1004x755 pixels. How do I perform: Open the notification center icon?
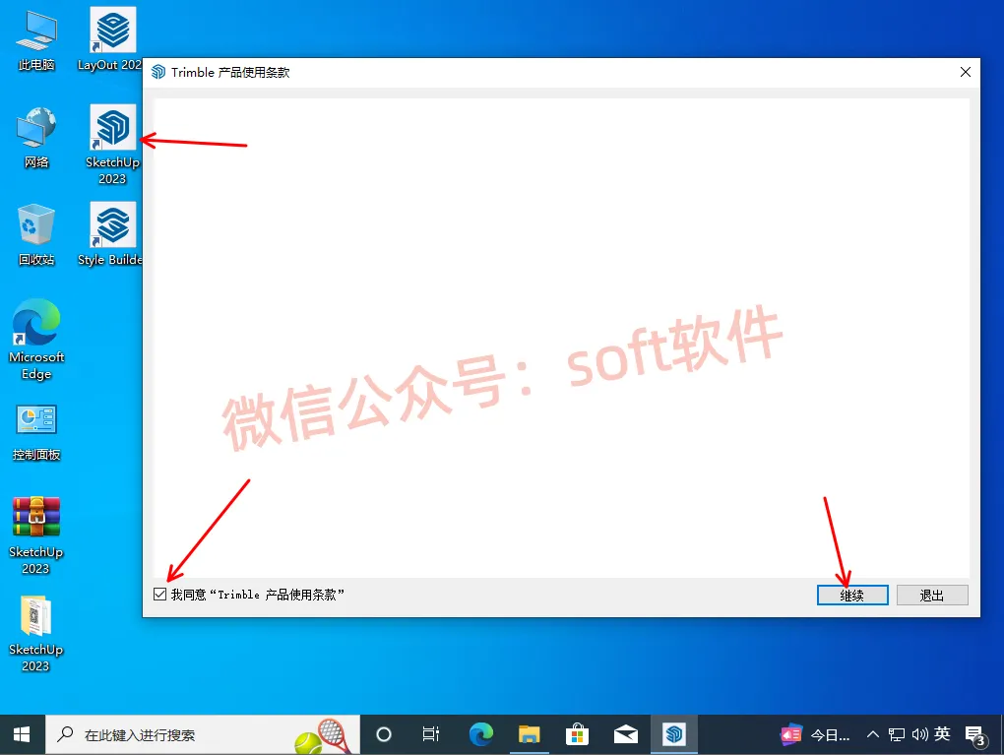[976, 735]
